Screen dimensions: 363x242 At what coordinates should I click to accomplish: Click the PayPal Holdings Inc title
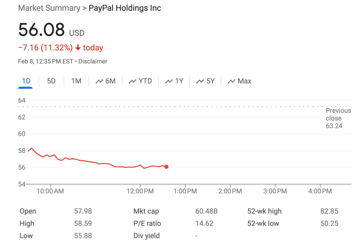click(125, 8)
